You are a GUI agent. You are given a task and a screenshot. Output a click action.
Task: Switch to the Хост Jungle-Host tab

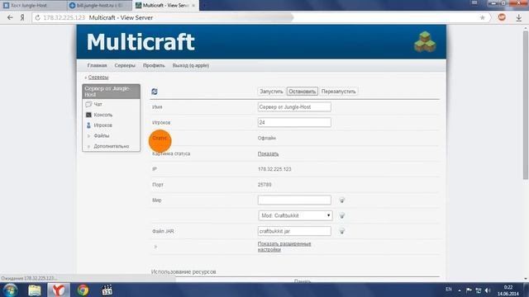[33, 6]
